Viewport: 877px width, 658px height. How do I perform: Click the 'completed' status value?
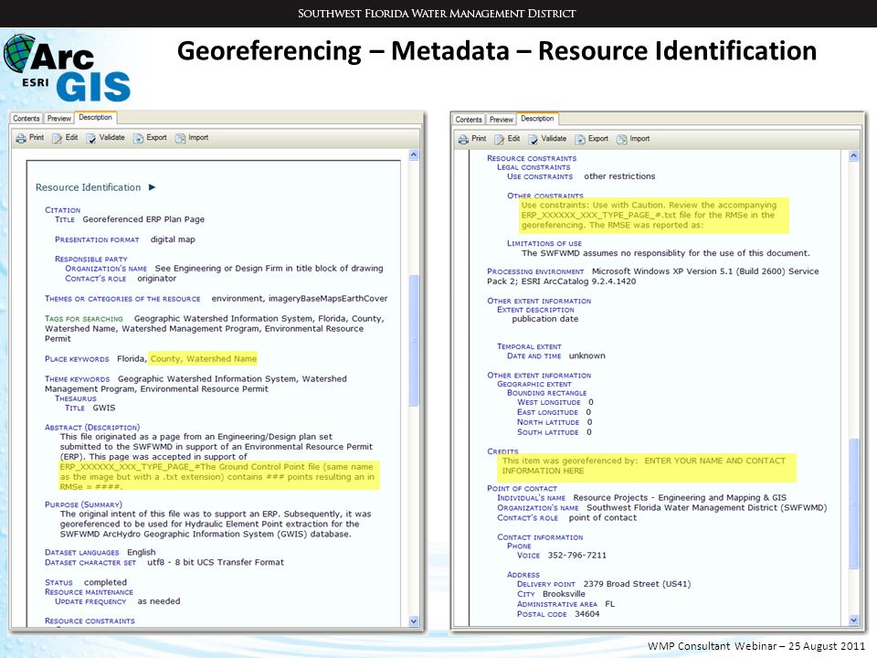105,582
